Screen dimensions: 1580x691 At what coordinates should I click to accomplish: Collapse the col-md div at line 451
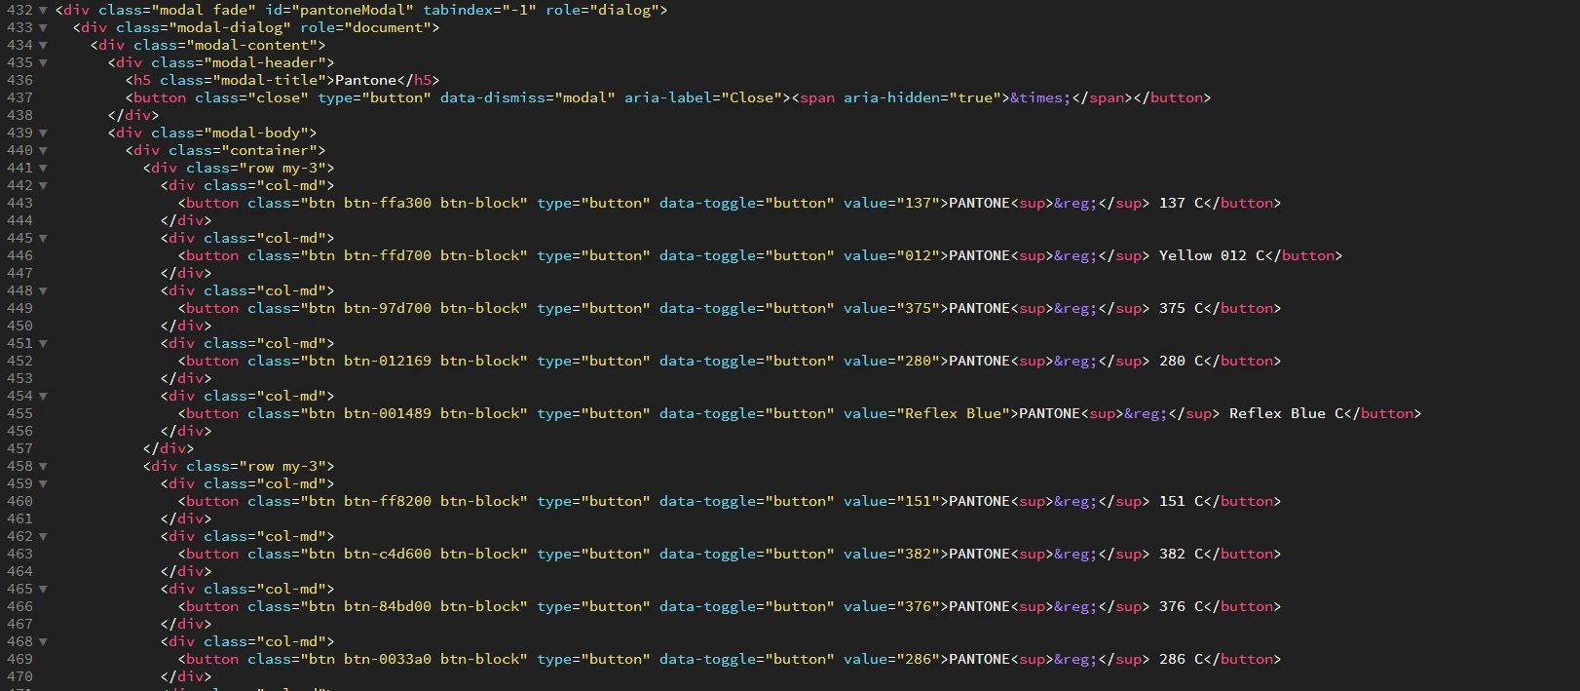tap(43, 343)
